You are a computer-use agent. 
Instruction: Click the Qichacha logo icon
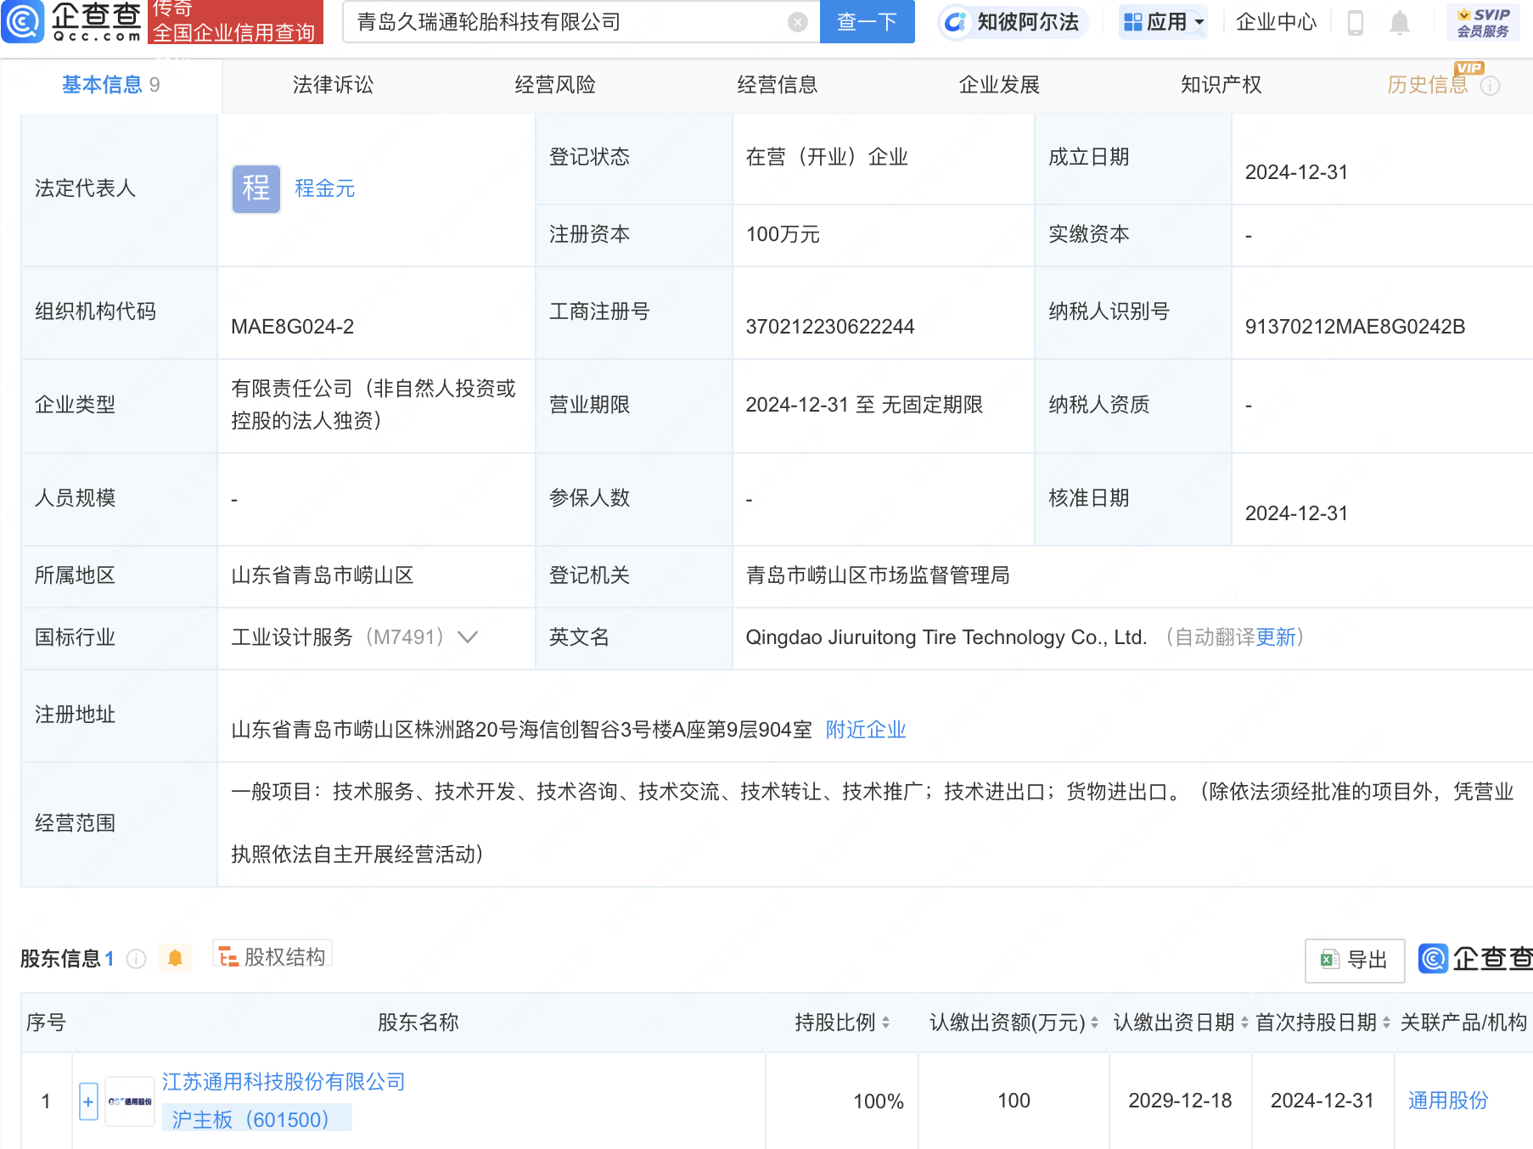tap(23, 21)
